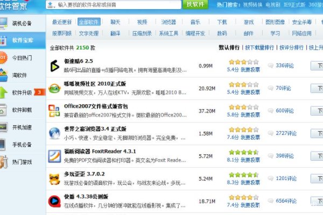Sort by 按评分排行
The width and height of the screenshot is (323, 215).
point(291,48)
